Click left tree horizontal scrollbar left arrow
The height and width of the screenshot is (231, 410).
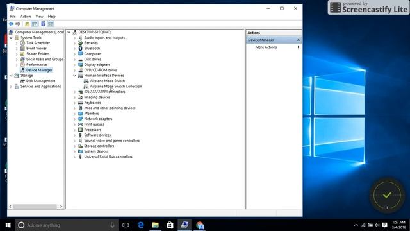tap(10, 207)
